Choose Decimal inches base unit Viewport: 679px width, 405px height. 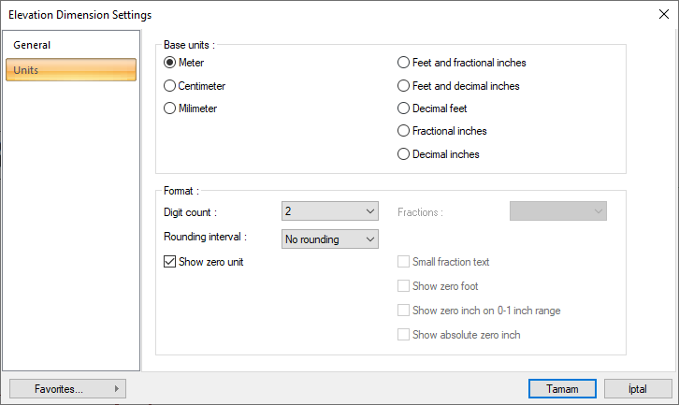(404, 154)
